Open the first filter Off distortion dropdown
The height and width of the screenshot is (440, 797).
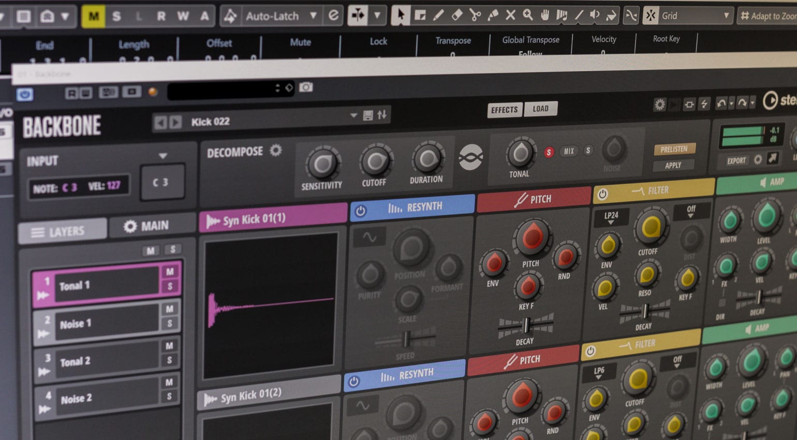pos(691,211)
